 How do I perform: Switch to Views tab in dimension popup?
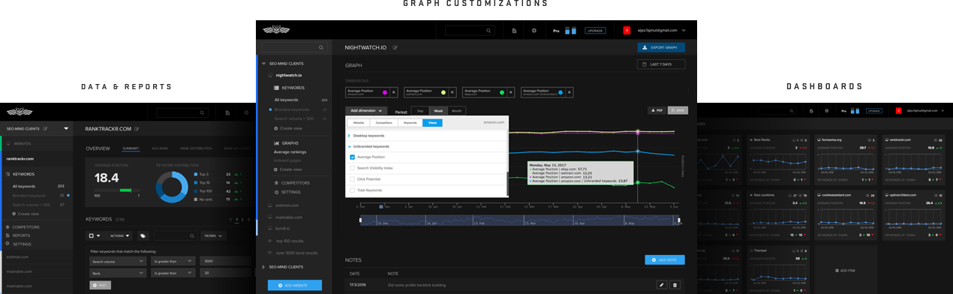click(432, 122)
